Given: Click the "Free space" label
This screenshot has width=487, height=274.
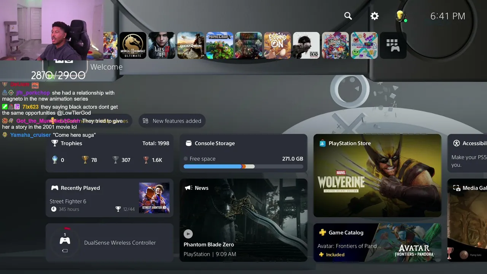Looking at the screenshot, I should click(202, 159).
